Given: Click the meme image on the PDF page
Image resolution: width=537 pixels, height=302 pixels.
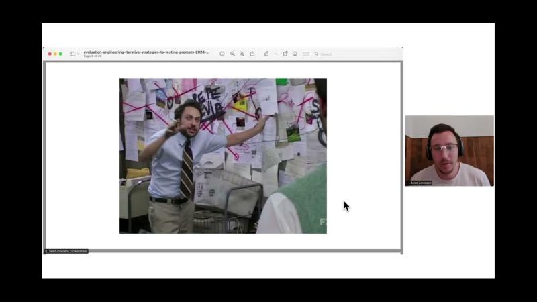Looking at the screenshot, I should (x=223, y=156).
